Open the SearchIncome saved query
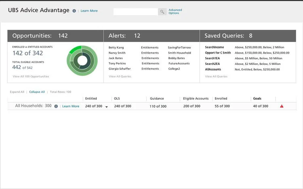The width and height of the screenshot is (303, 189). [x=215, y=47]
